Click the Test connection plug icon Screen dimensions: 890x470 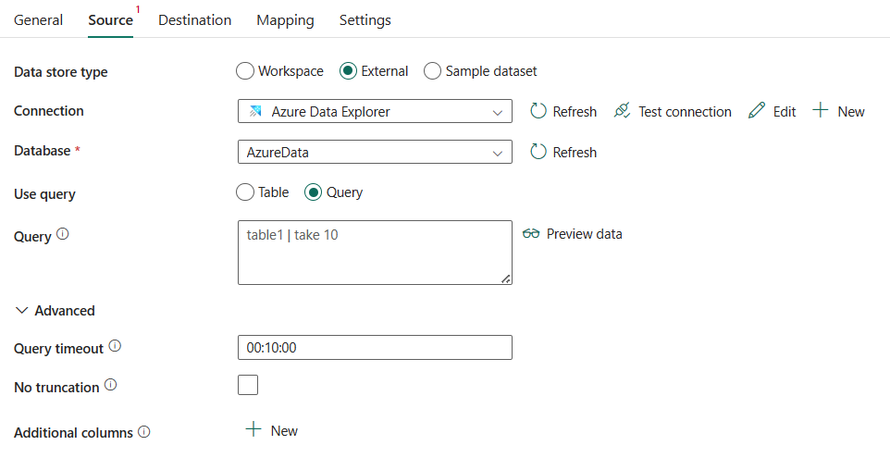tap(622, 111)
